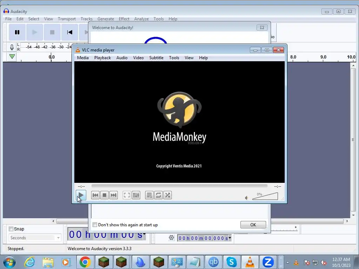This screenshot has height=269, width=359.
Task: Click the network tray icon
Action: pos(315,262)
